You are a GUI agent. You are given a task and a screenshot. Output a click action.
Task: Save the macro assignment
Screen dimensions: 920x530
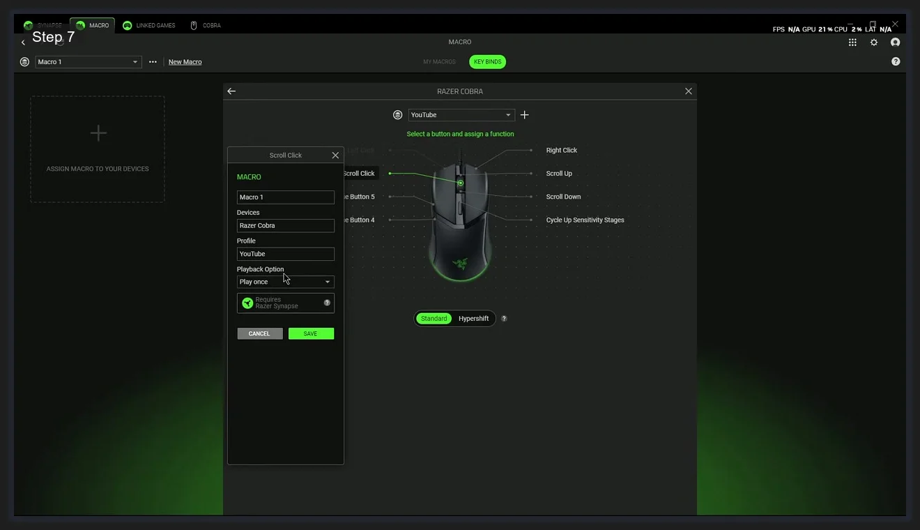click(311, 333)
